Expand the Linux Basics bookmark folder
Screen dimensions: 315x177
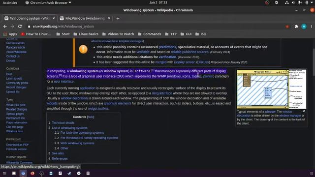pos(86,34)
